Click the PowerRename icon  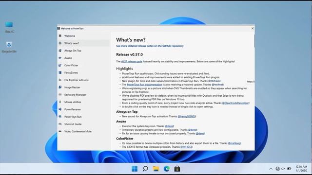pyautogui.click(x=60, y=109)
